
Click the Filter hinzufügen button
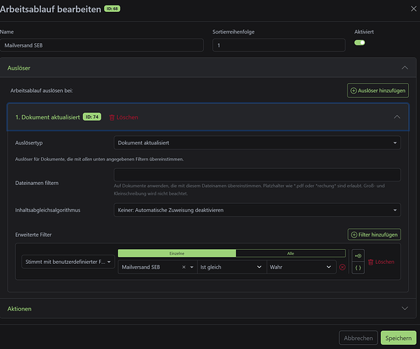[374, 235]
